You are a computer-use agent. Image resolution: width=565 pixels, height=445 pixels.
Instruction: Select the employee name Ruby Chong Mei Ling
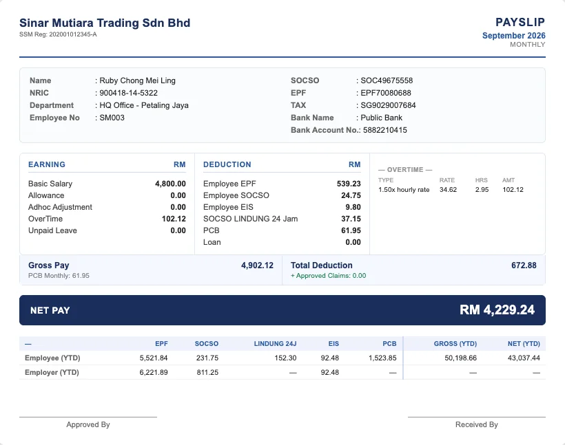click(137, 80)
